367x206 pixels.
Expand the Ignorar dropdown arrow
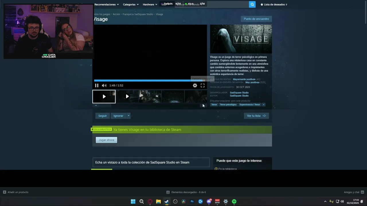point(128,116)
